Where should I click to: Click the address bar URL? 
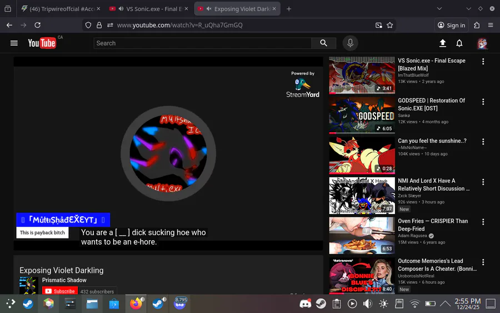[x=179, y=25]
